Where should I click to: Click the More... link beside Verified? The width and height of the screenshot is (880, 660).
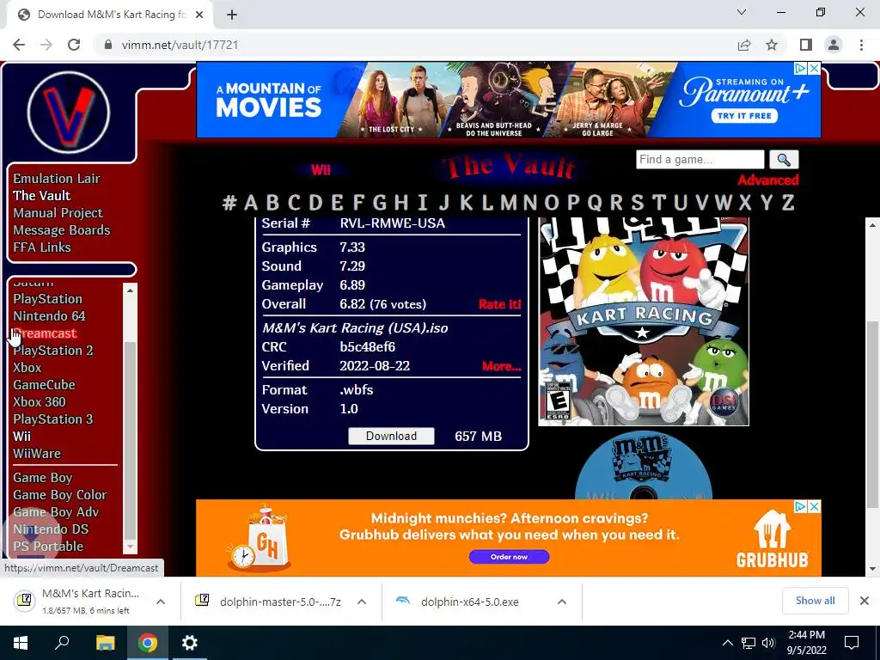[501, 366]
